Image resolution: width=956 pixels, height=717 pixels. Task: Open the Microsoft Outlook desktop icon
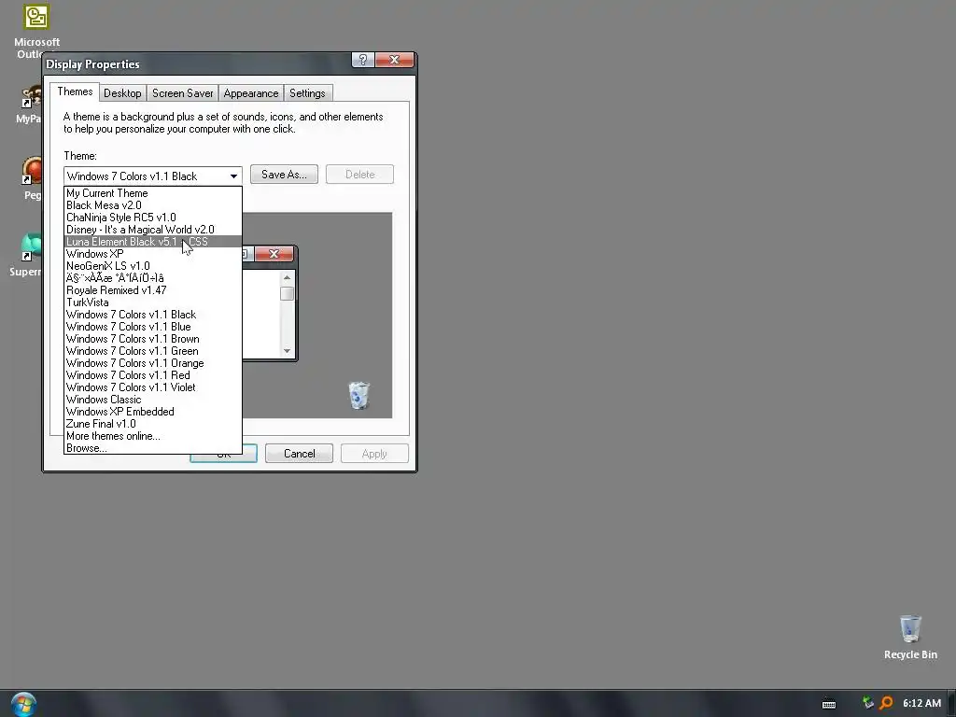[x=36, y=31]
